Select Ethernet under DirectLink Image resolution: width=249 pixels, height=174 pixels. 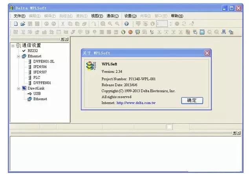click(x=40, y=99)
